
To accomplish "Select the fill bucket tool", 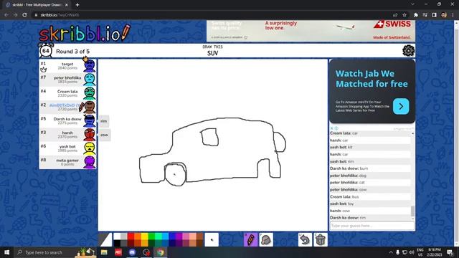I will [266, 240].
